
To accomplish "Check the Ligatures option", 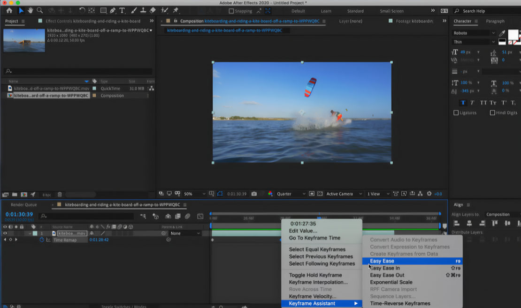I will (x=456, y=113).
